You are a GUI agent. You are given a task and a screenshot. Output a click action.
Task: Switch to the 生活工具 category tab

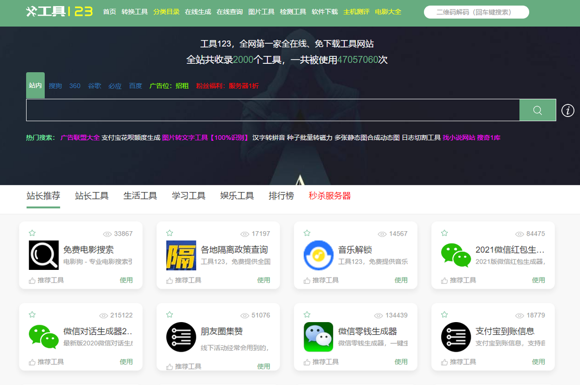click(140, 196)
